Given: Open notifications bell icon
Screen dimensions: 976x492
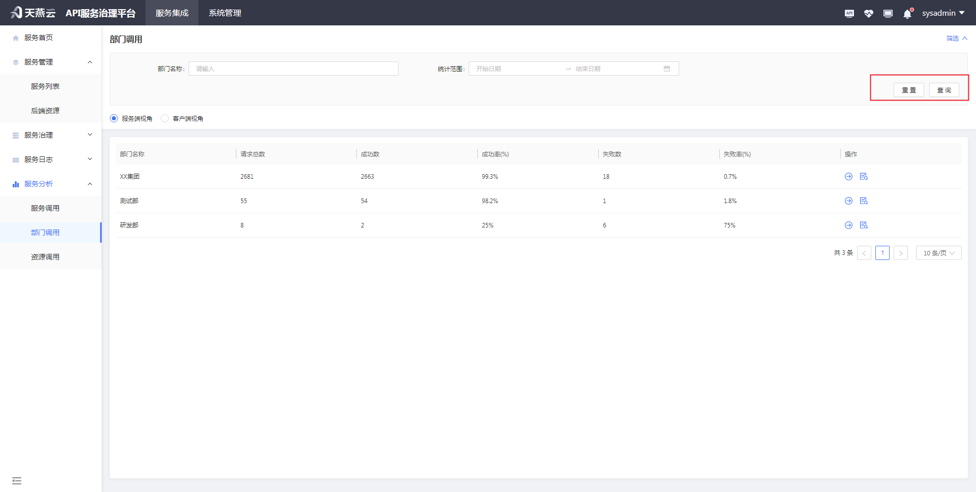Looking at the screenshot, I should click(x=907, y=14).
